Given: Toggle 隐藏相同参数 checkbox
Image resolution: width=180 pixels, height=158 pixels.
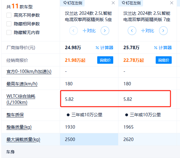Looking at the screenshot, I should point(9,24).
